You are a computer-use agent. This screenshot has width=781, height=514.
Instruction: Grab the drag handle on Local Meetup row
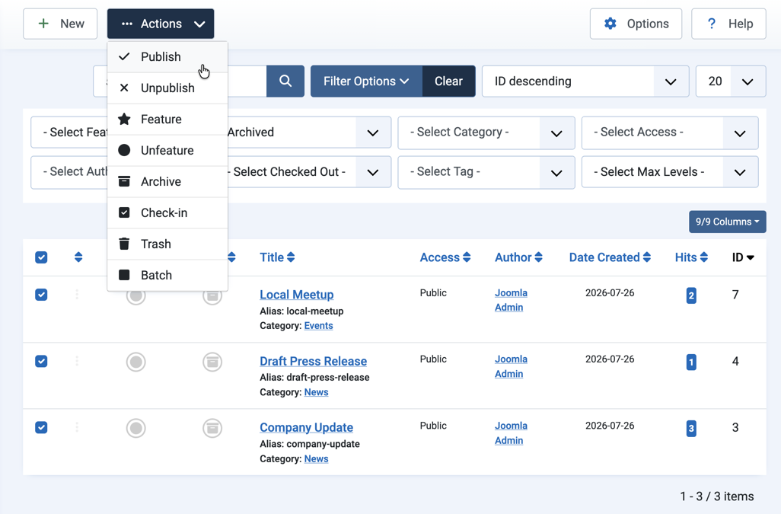[77, 295]
